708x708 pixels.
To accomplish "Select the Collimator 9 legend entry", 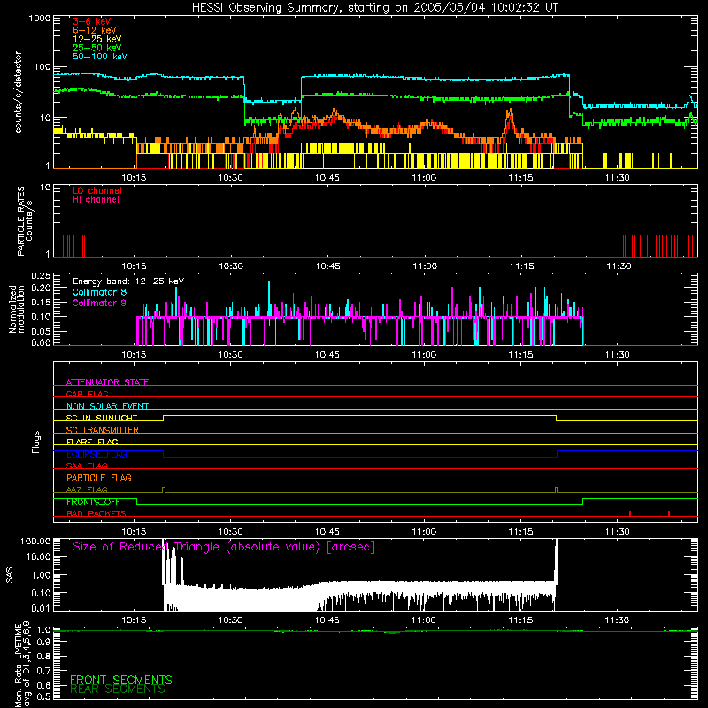I will tap(99, 303).
